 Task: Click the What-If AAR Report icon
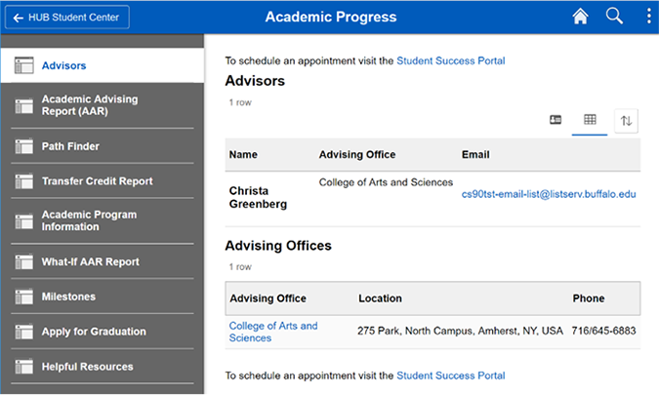pyautogui.click(x=24, y=262)
